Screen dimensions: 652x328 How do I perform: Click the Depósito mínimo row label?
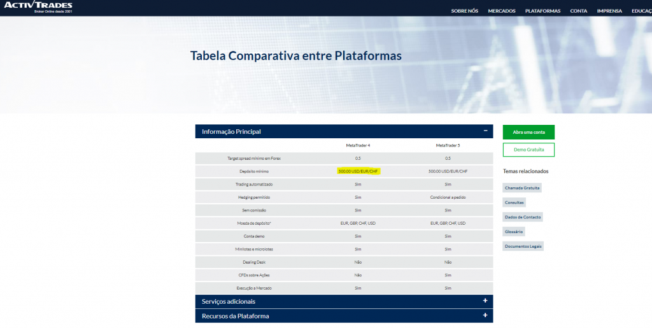click(x=253, y=171)
